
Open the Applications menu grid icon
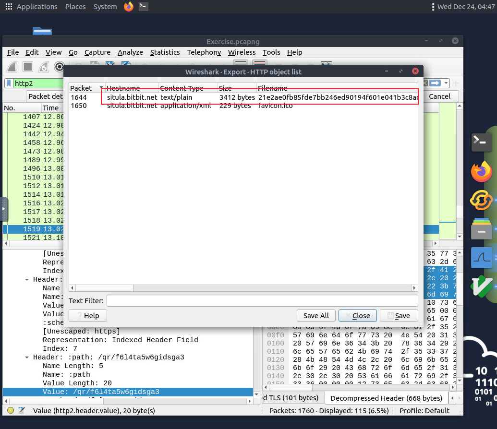[x=9, y=6]
